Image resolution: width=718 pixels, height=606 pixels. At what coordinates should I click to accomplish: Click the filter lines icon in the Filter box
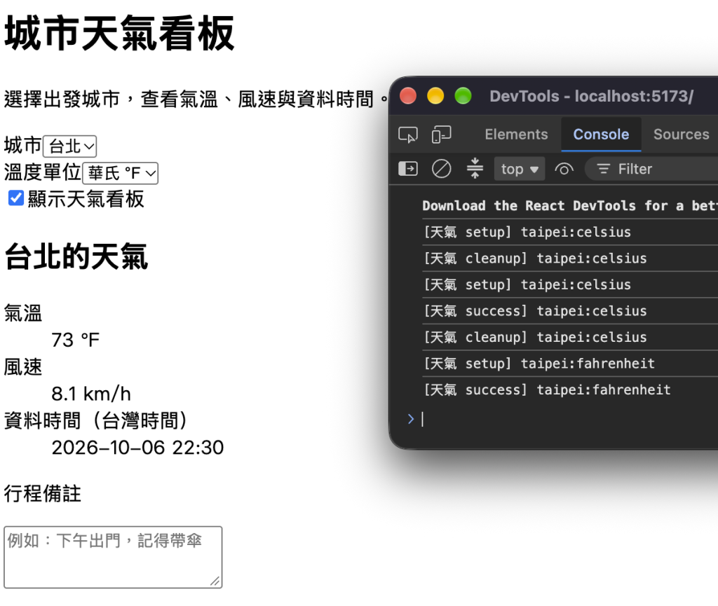click(x=604, y=169)
